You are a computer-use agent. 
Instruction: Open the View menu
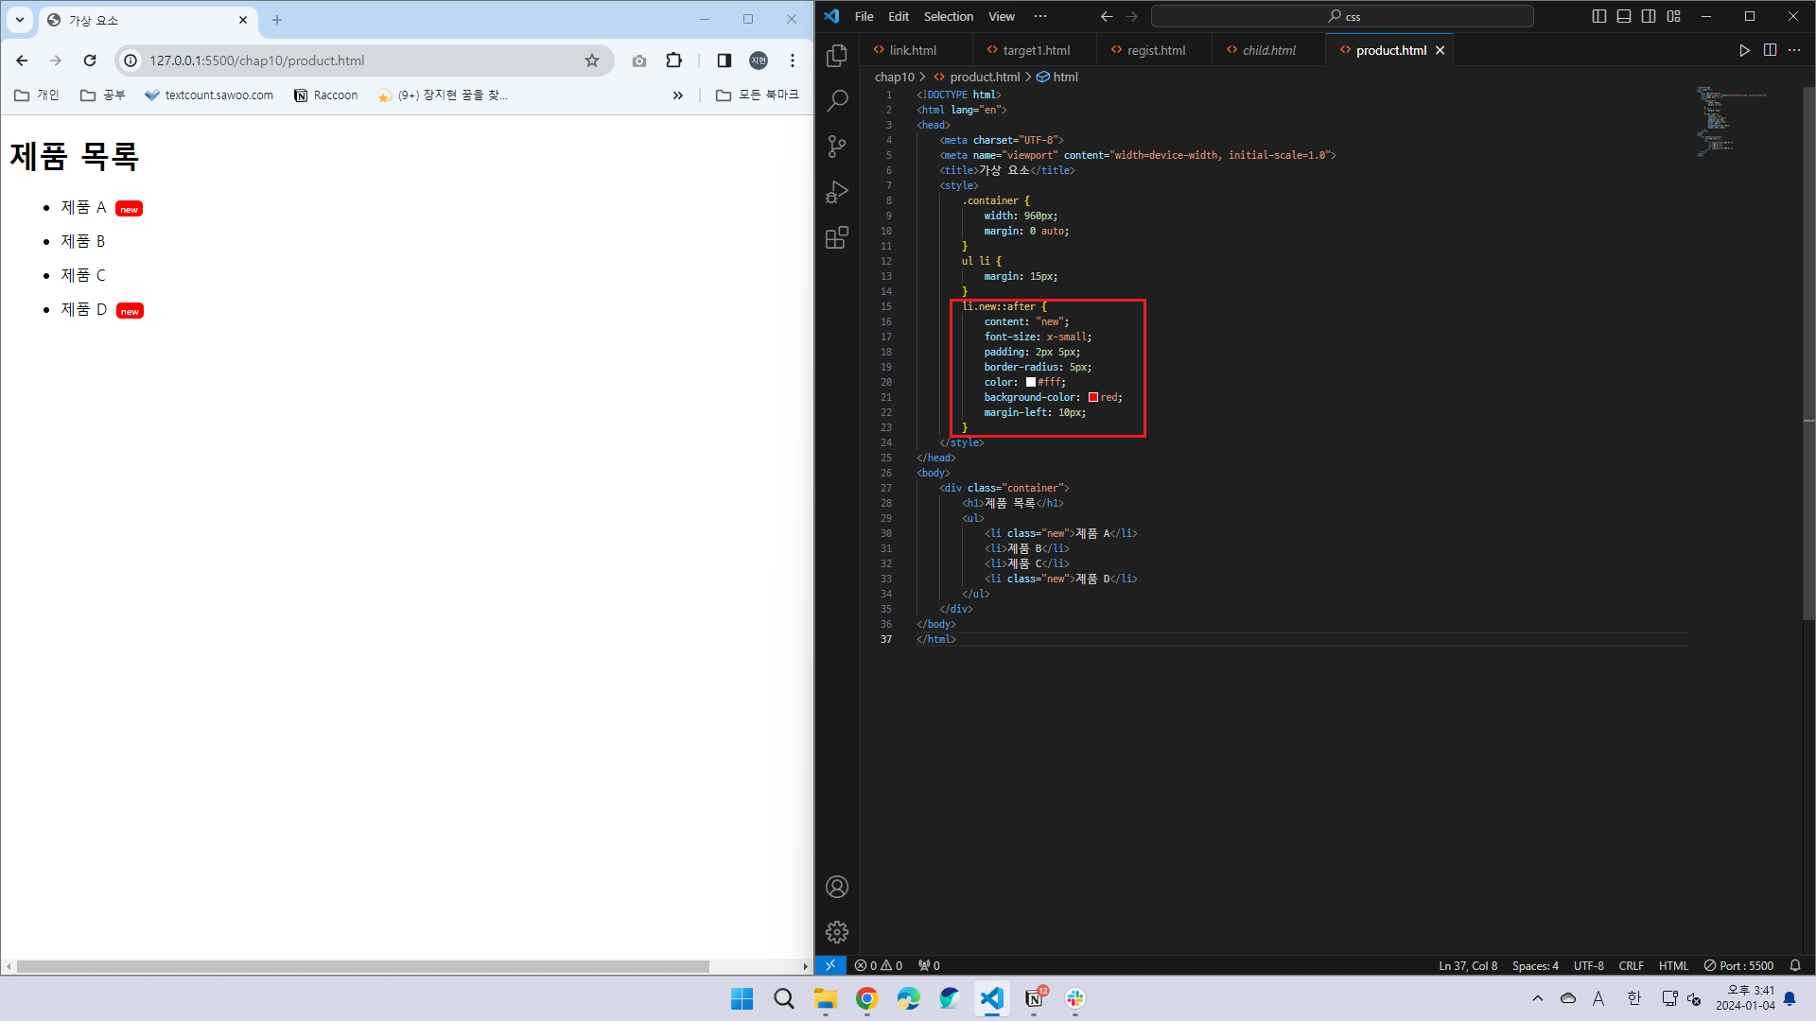(1002, 16)
